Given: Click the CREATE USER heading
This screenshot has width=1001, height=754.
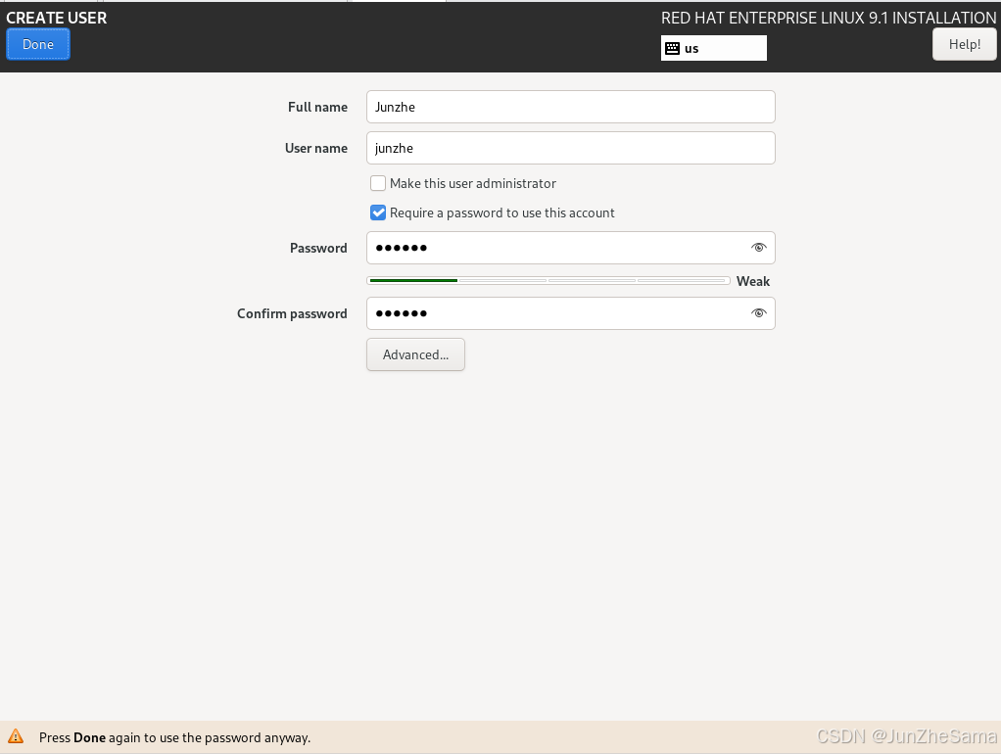Looking at the screenshot, I should click(x=56, y=18).
